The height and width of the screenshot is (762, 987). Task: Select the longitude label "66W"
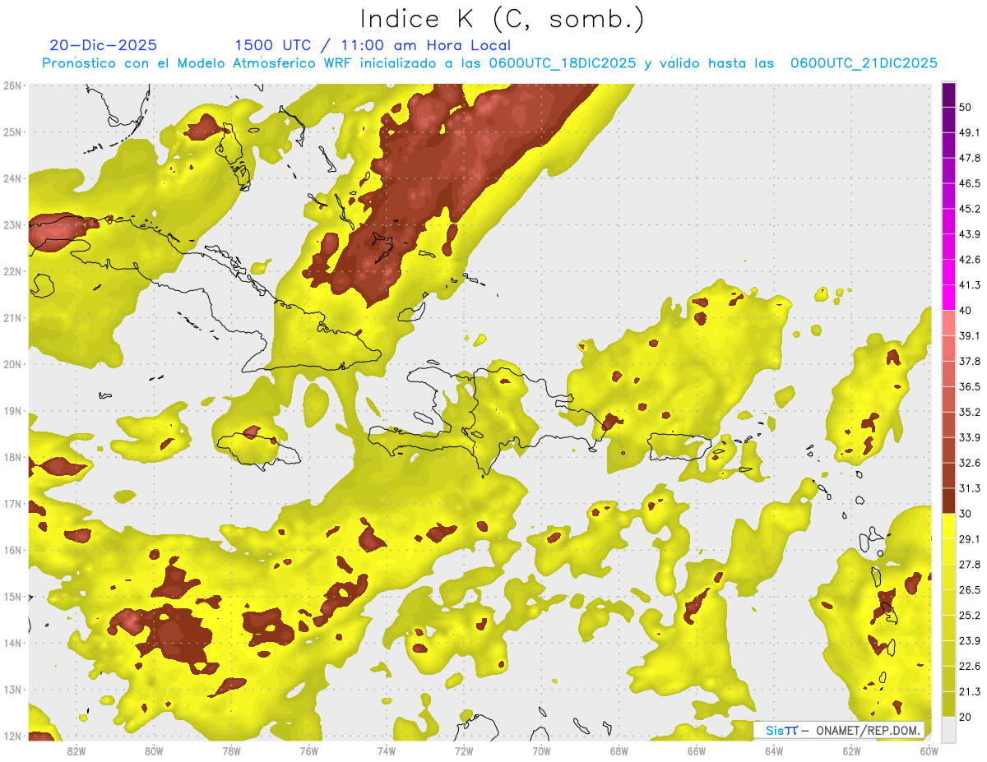[697, 751]
